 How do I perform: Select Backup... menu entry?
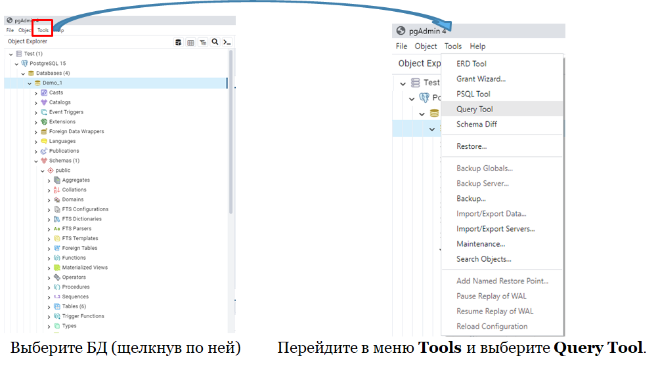tap(502, 198)
